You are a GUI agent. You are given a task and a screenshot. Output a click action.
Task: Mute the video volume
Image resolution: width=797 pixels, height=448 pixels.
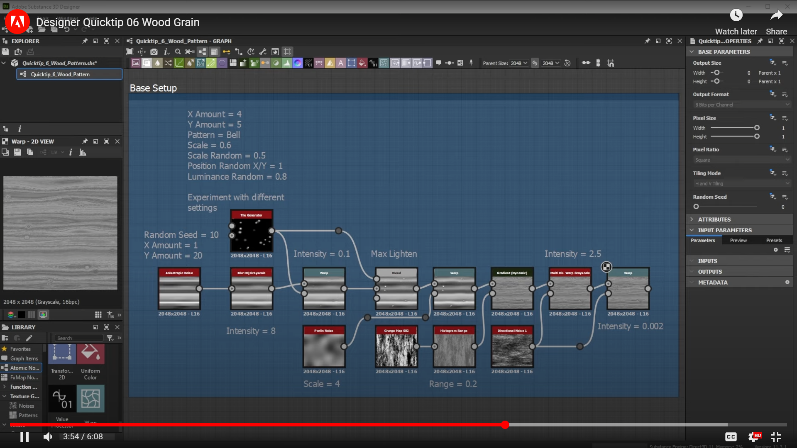pos(48,436)
